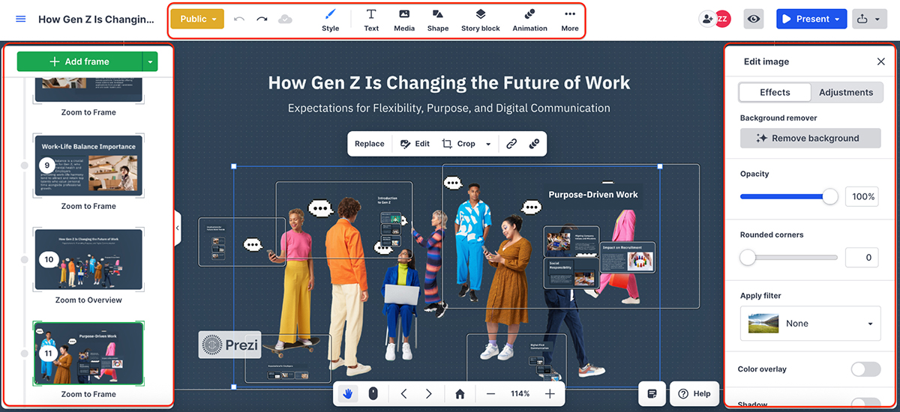Image resolution: width=900 pixels, height=412 pixels.
Task: Click the Zoom to Overview label
Action: pyautogui.click(x=88, y=300)
